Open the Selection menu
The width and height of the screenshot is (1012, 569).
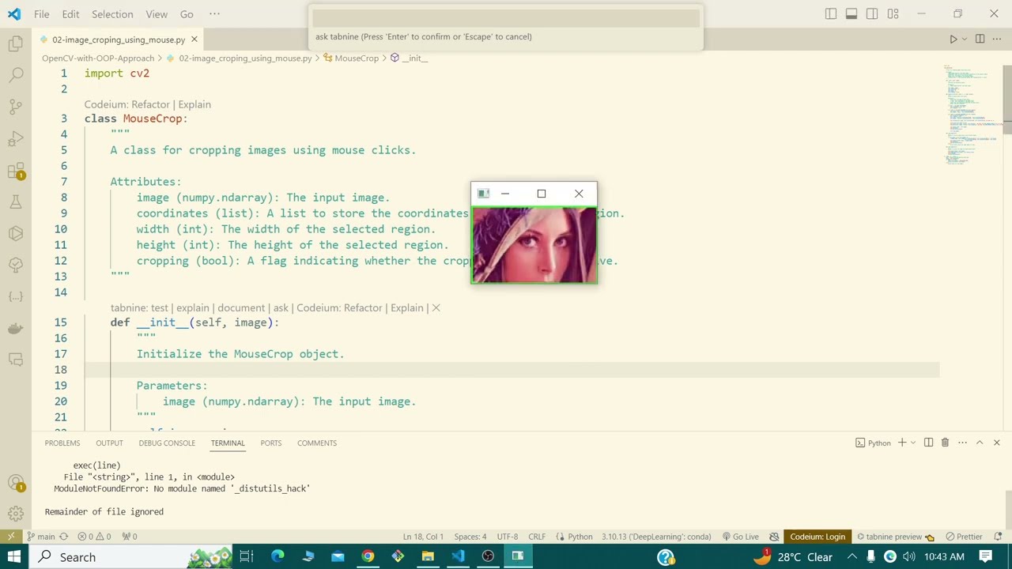(x=112, y=13)
